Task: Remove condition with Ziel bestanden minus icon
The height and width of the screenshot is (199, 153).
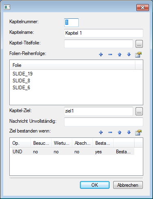Action: [x=110, y=133]
